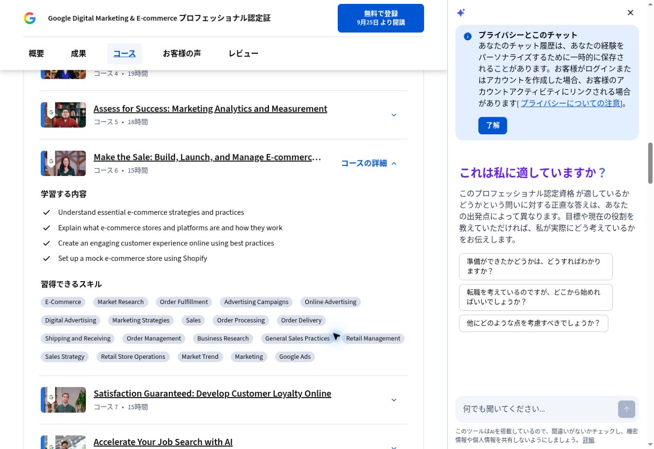Click the Make the Sale course thumbnail
This screenshot has width=654, height=449.
click(63, 163)
